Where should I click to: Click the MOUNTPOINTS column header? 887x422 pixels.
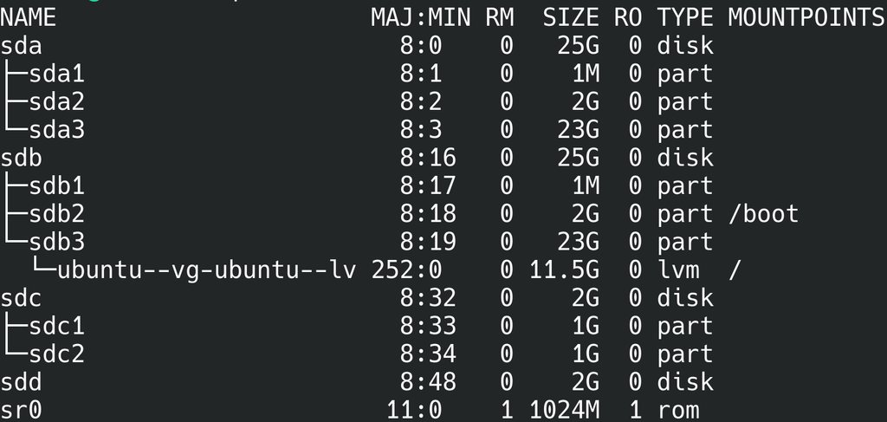pos(806,18)
